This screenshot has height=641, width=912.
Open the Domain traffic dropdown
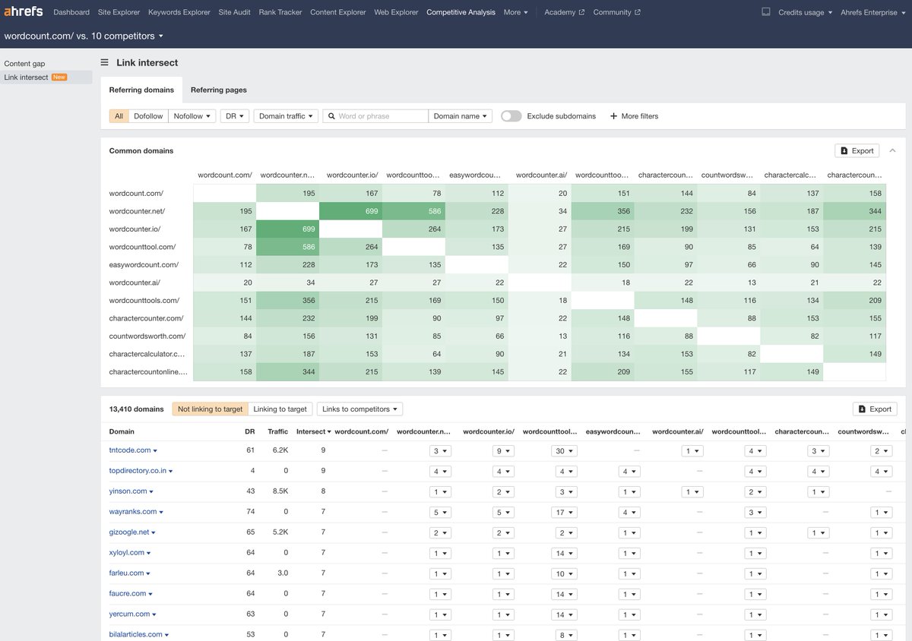pos(286,116)
